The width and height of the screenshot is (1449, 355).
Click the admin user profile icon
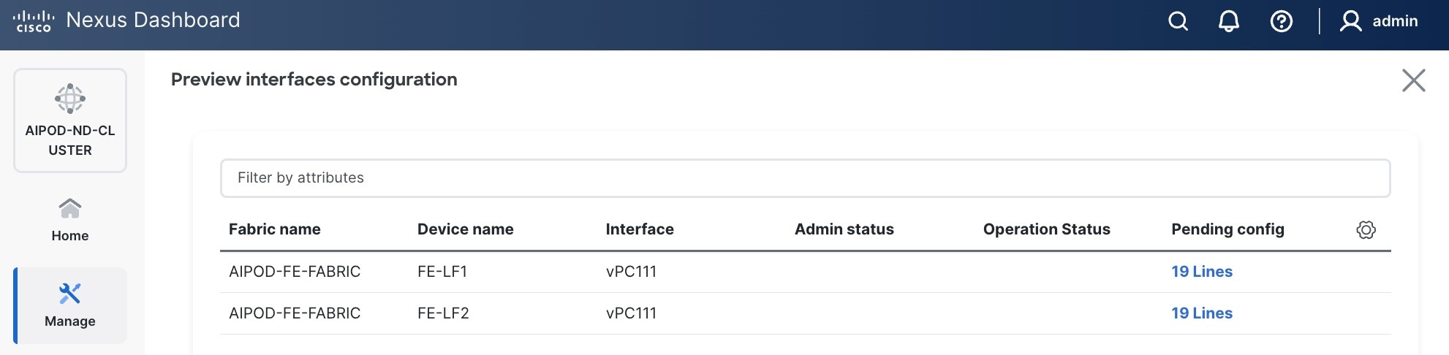pyautogui.click(x=1350, y=21)
